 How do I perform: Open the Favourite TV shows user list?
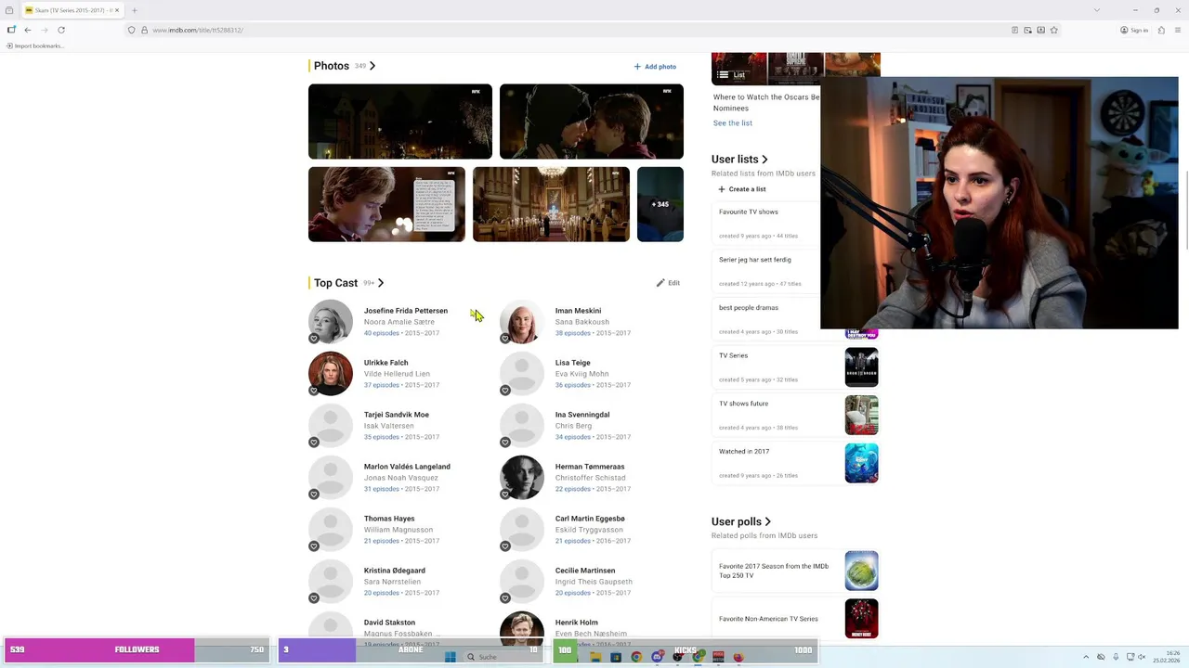pyautogui.click(x=749, y=212)
